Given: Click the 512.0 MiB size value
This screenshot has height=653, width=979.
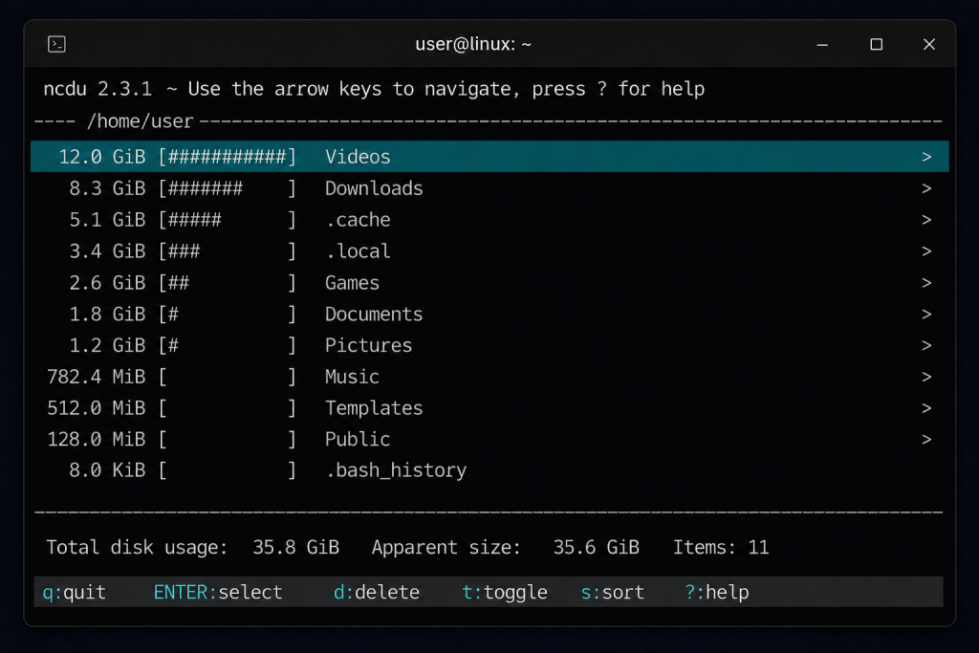Looking at the screenshot, I should [97, 407].
